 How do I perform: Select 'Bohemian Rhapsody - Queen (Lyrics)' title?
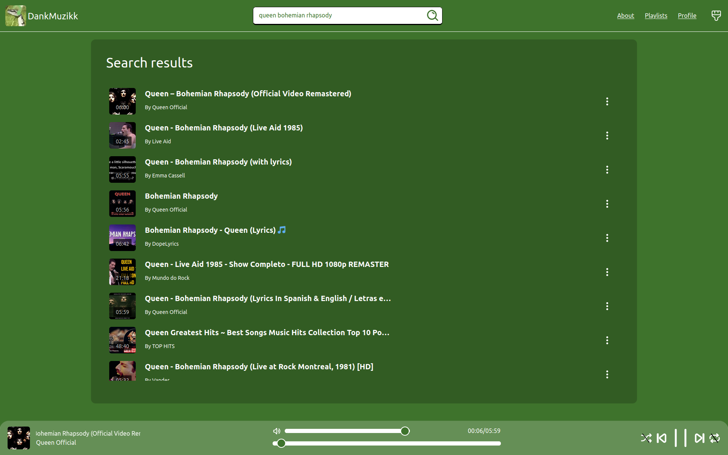[215, 230]
